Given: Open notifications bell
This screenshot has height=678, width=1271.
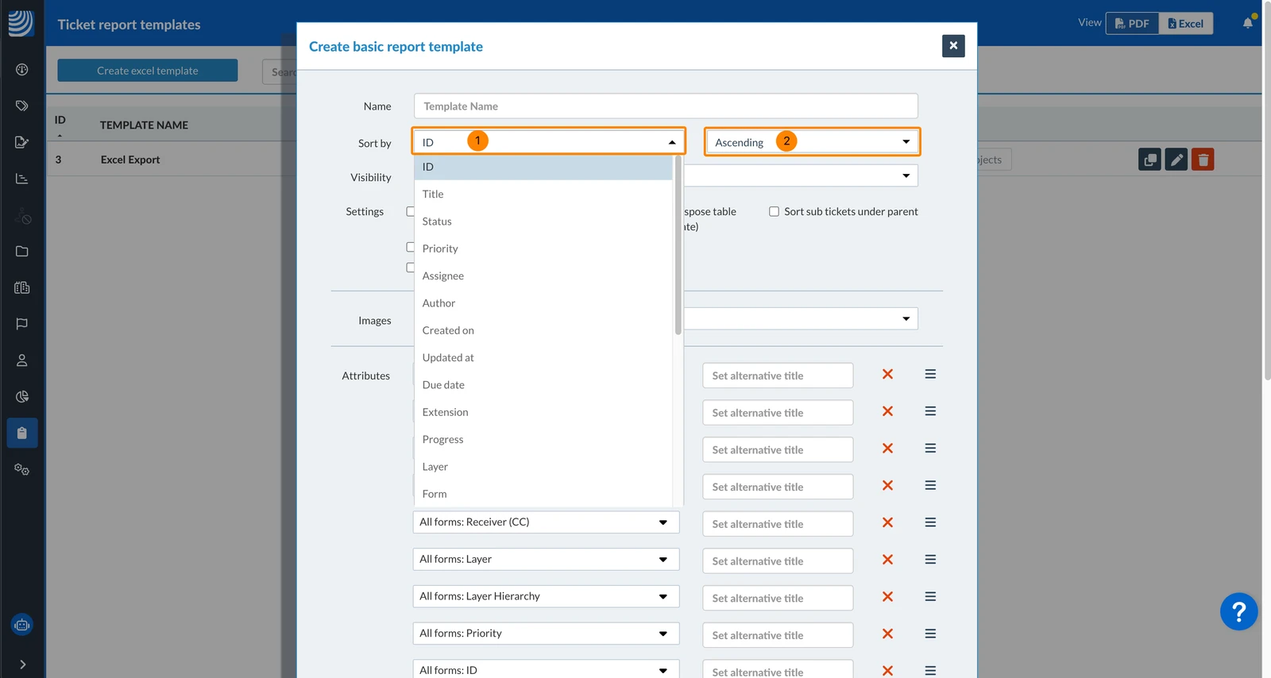Looking at the screenshot, I should pos(1248,22).
